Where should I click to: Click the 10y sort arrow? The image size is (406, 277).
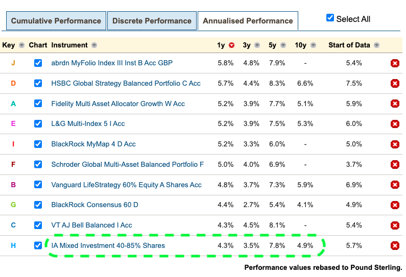[313, 45]
